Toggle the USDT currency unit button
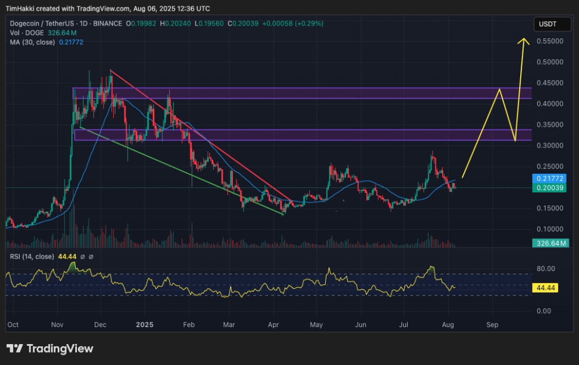The image size is (579, 365). point(552,24)
